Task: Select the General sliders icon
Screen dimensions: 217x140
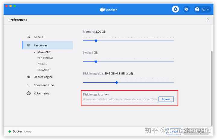Action: (29, 37)
